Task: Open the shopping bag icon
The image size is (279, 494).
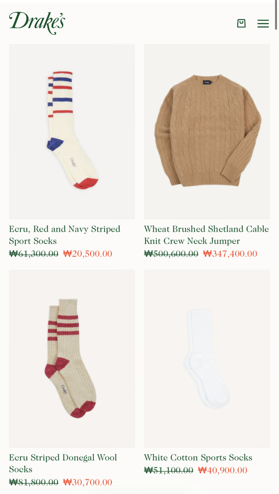Action: point(241,23)
